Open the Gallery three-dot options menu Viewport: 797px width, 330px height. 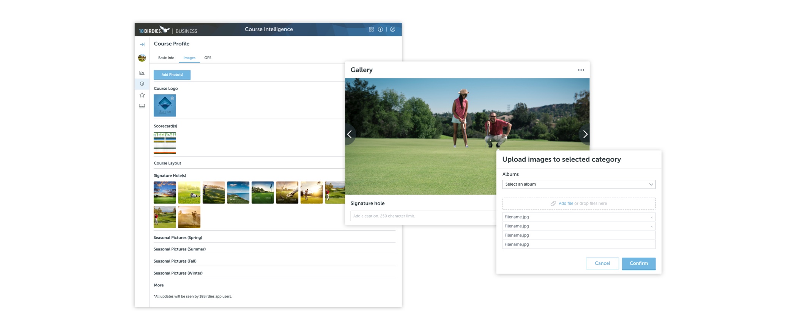[581, 70]
